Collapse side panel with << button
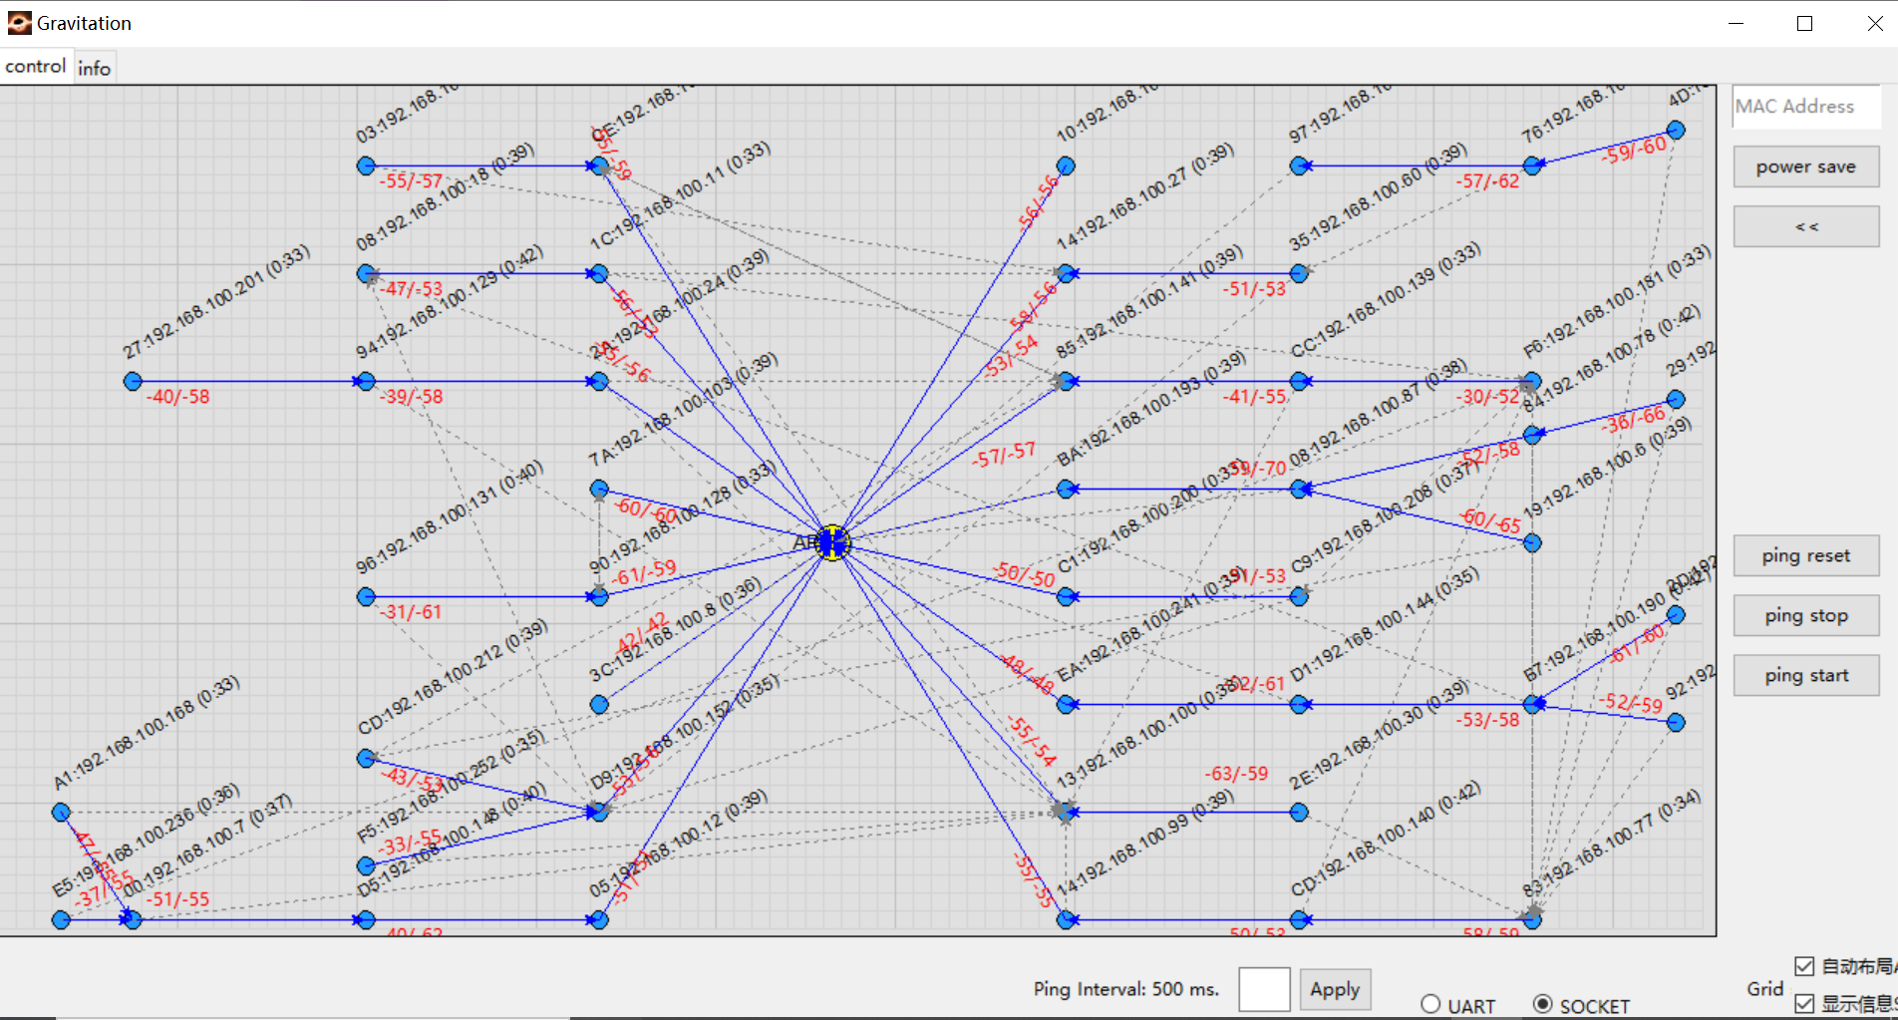The height and width of the screenshot is (1020, 1898). point(1805,226)
